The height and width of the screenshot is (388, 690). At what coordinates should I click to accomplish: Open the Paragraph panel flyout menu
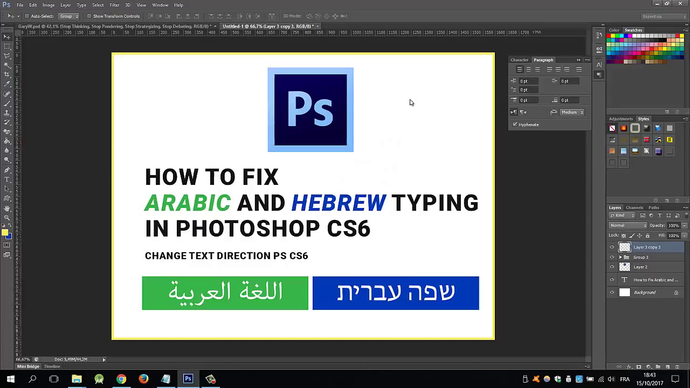(x=588, y=60)
